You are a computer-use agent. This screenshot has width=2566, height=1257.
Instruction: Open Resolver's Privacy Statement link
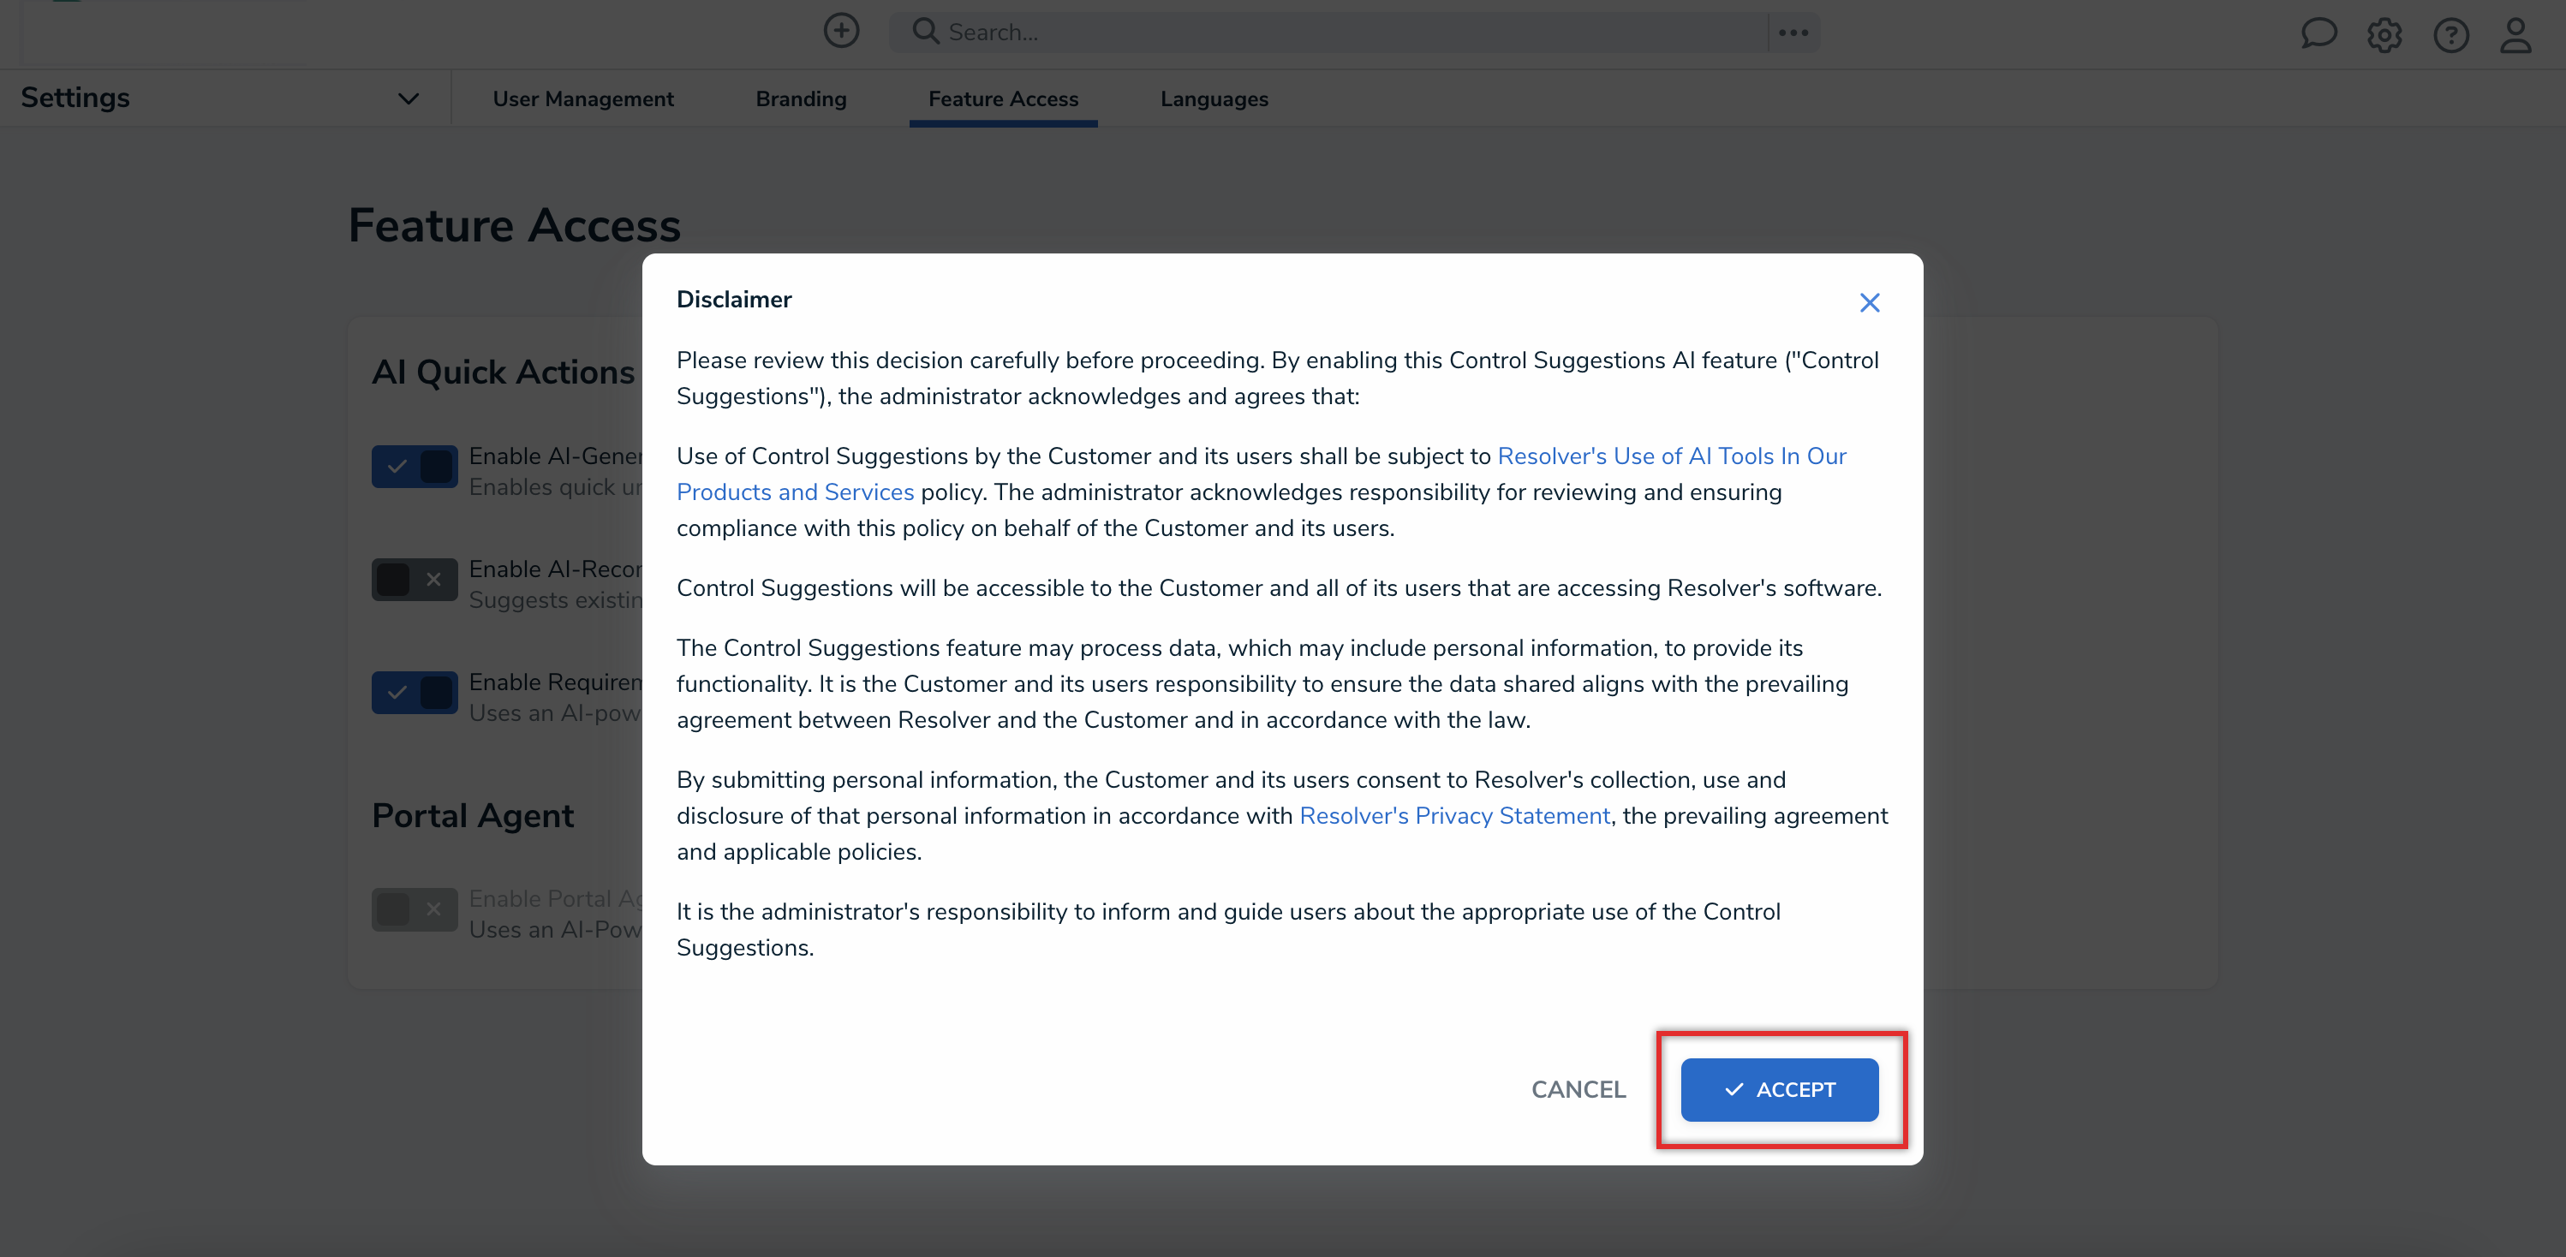[x=1454, y=816]
